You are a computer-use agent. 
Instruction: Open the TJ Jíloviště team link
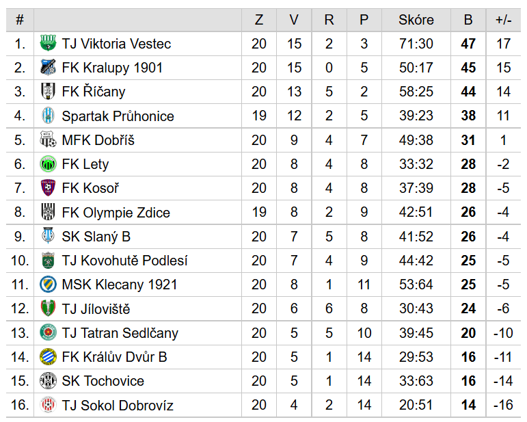96,309
